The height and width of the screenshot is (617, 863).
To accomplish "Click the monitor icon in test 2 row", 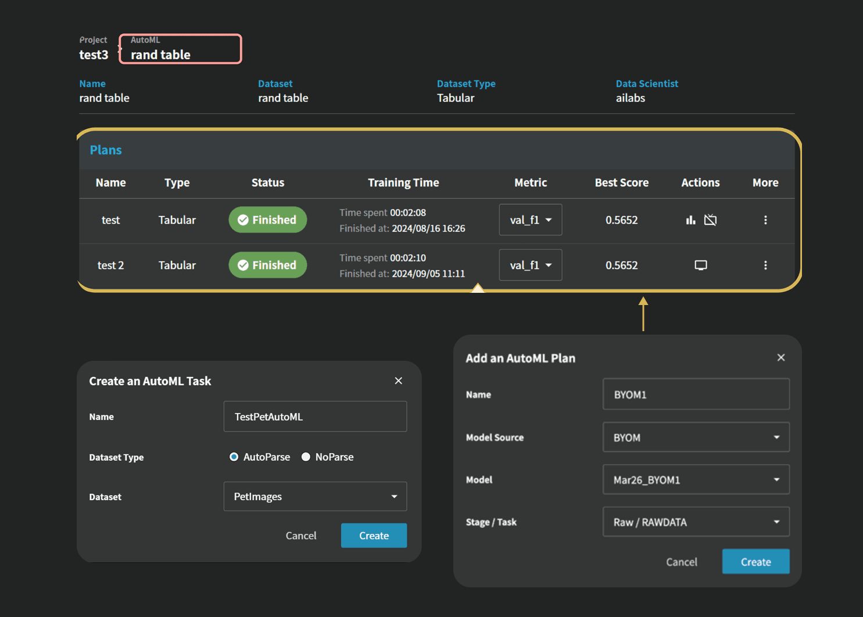I will [700, 266].
